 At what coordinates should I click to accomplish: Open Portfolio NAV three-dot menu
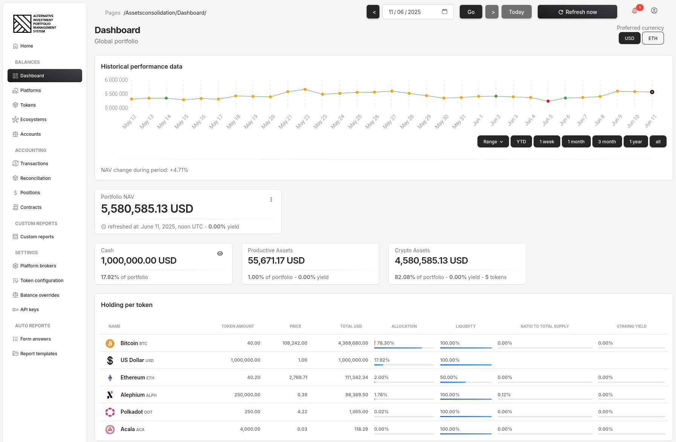[x=271, y=200]
